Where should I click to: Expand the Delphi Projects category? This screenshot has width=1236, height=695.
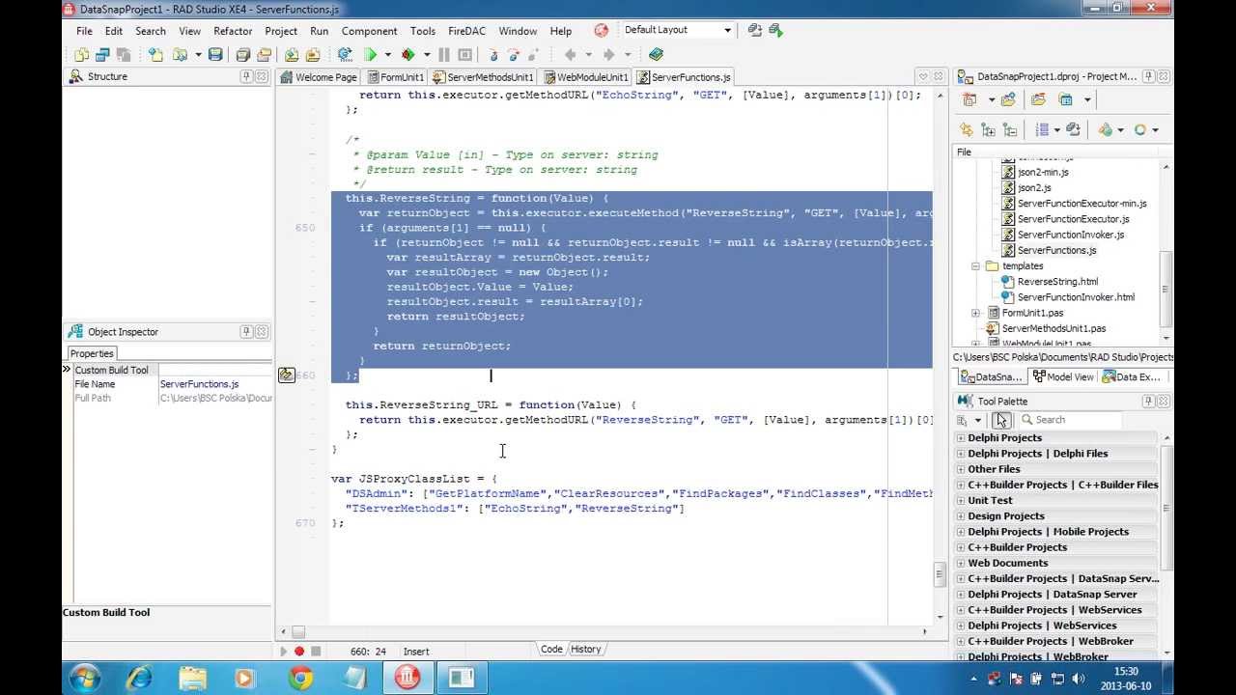coord(961,438)
